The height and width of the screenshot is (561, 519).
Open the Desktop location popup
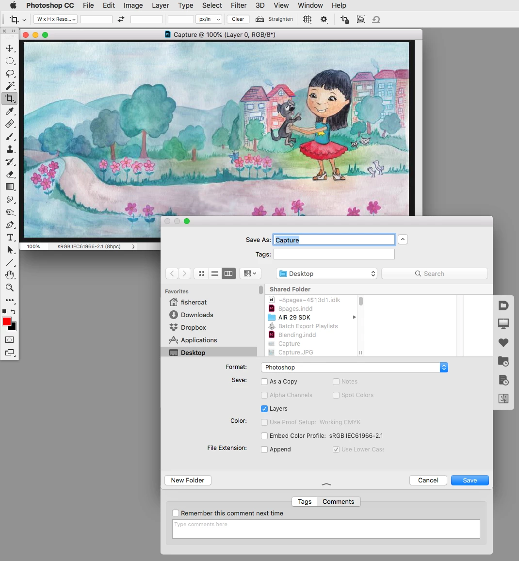click(x=326, y=273)
